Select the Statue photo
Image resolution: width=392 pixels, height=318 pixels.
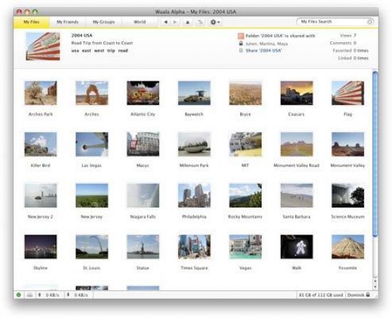(x=143, y=247)
